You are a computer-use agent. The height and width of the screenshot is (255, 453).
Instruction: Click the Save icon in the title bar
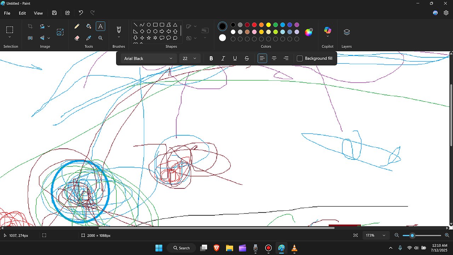[x=54, y=13]
